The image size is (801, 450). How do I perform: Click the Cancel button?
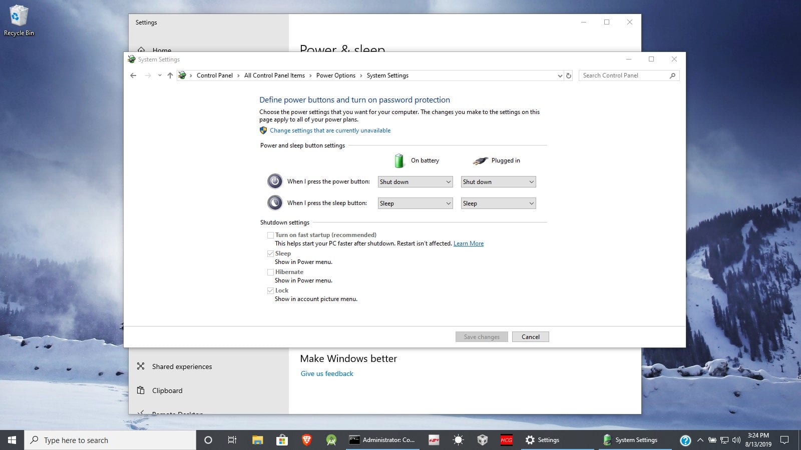coord(530,337)
